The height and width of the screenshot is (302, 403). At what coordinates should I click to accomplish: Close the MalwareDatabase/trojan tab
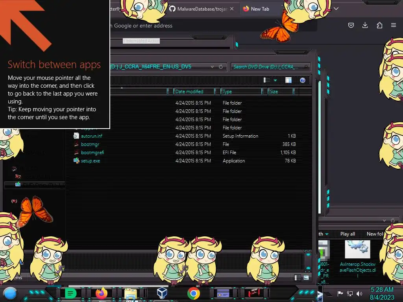pyautogui.click(x=232, y=9)
